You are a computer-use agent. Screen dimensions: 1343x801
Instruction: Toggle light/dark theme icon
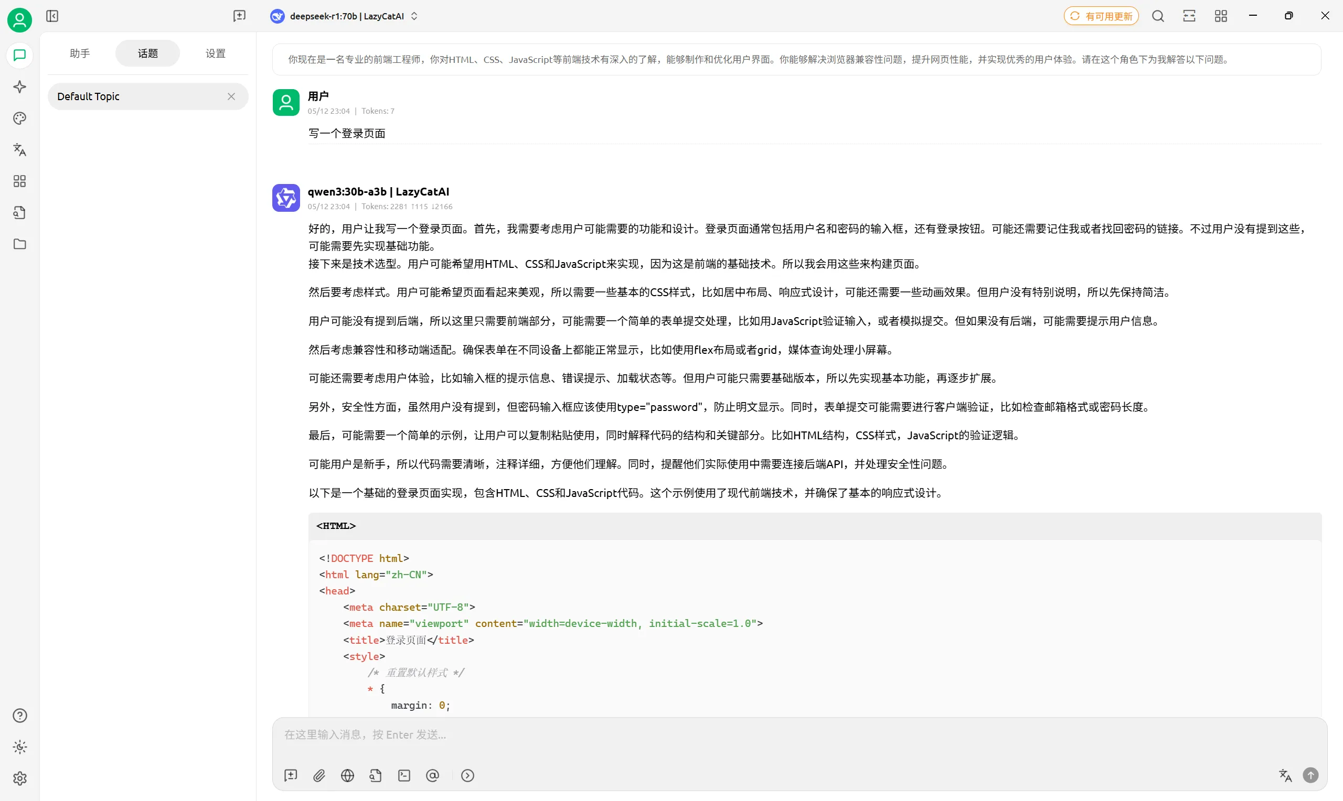(x=19, y=747)
